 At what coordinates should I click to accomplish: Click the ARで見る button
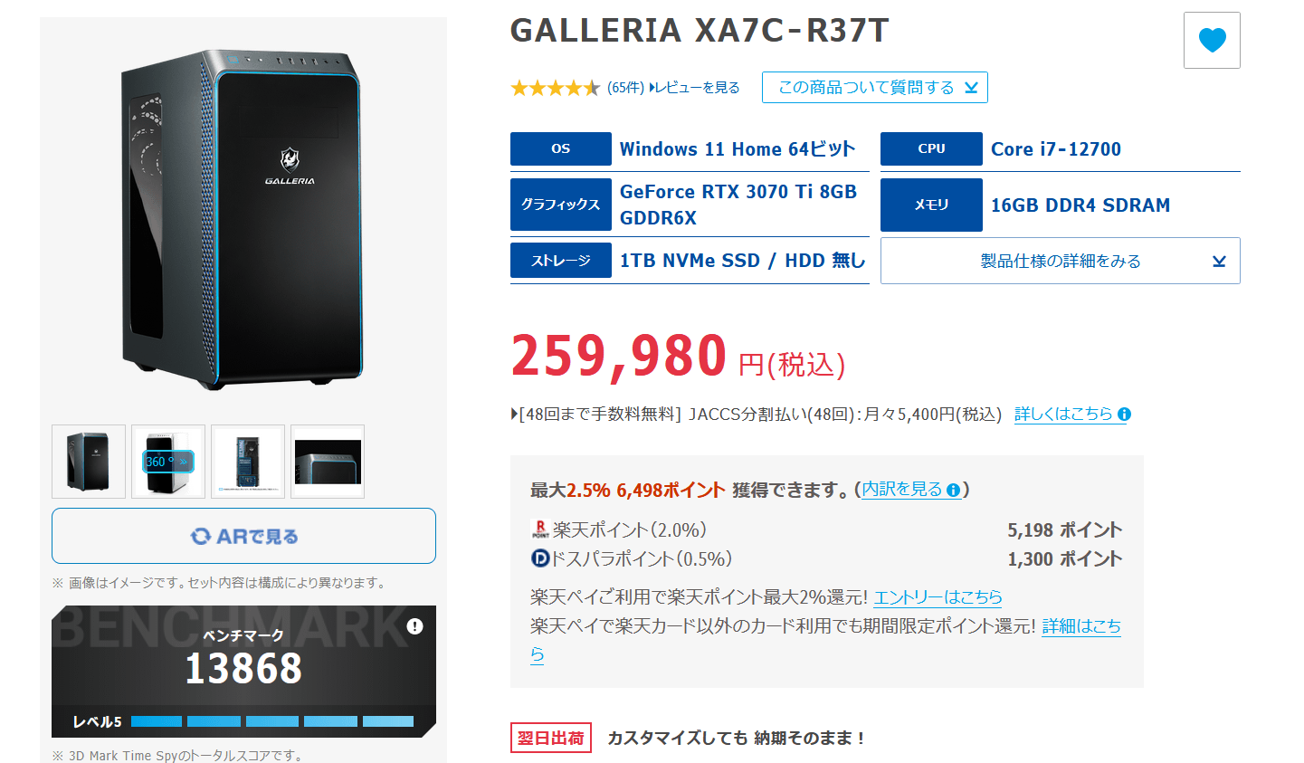[x=243, y=536]
